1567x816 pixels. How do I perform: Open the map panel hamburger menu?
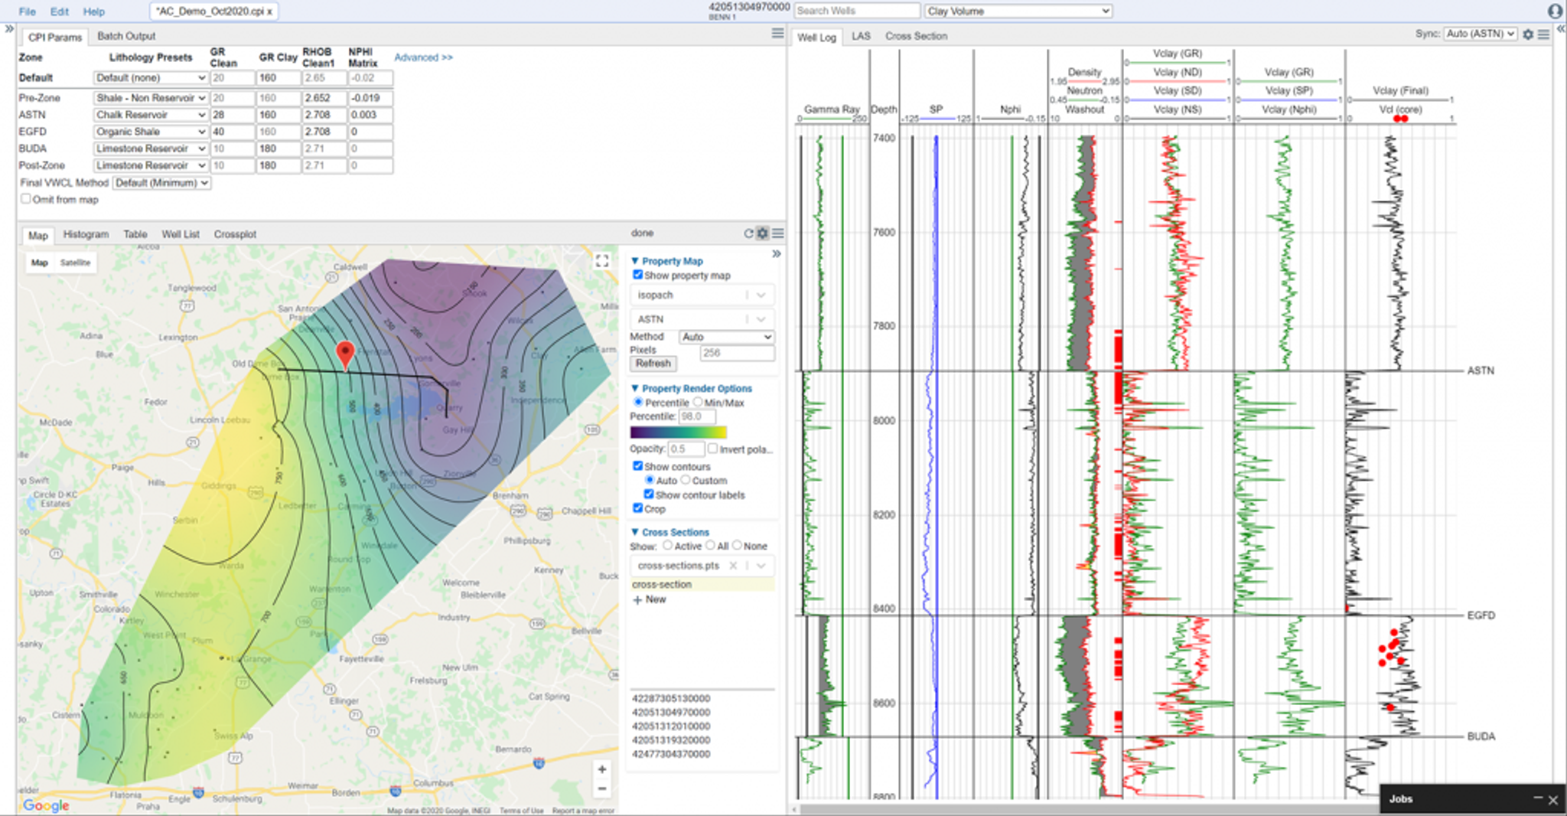pos(777,233)
